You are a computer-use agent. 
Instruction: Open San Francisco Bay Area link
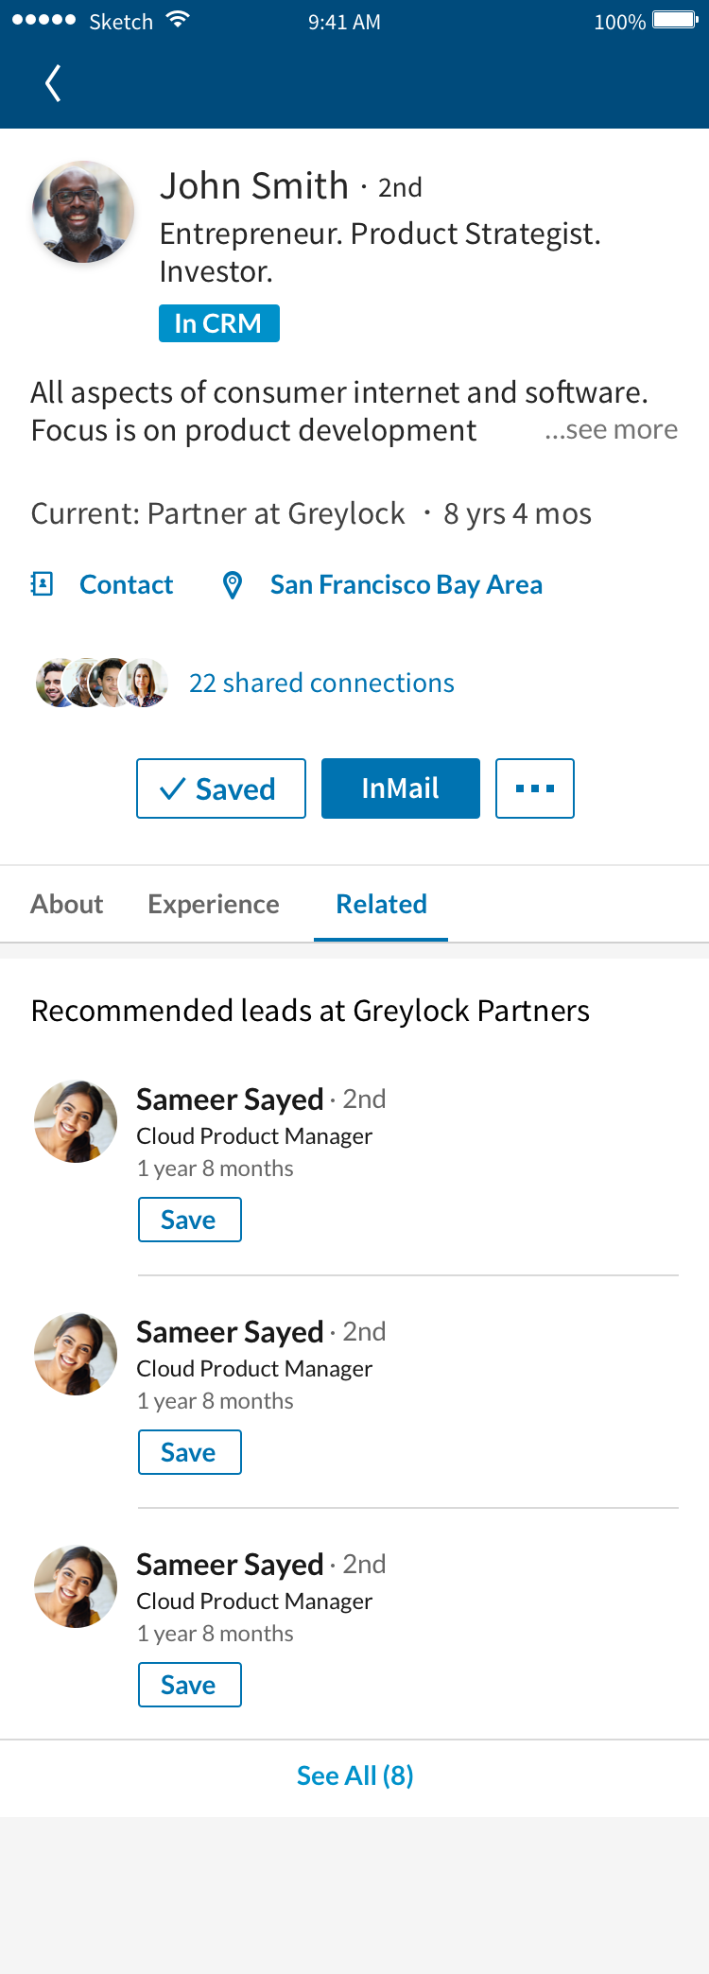[406, 584]
